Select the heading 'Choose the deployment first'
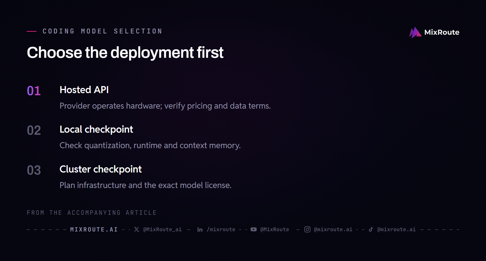486x261 pixels. click(x=125, y=53)
